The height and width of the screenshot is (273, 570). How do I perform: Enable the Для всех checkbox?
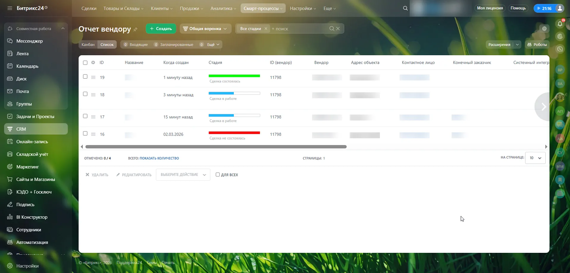(x=217, y=174)
